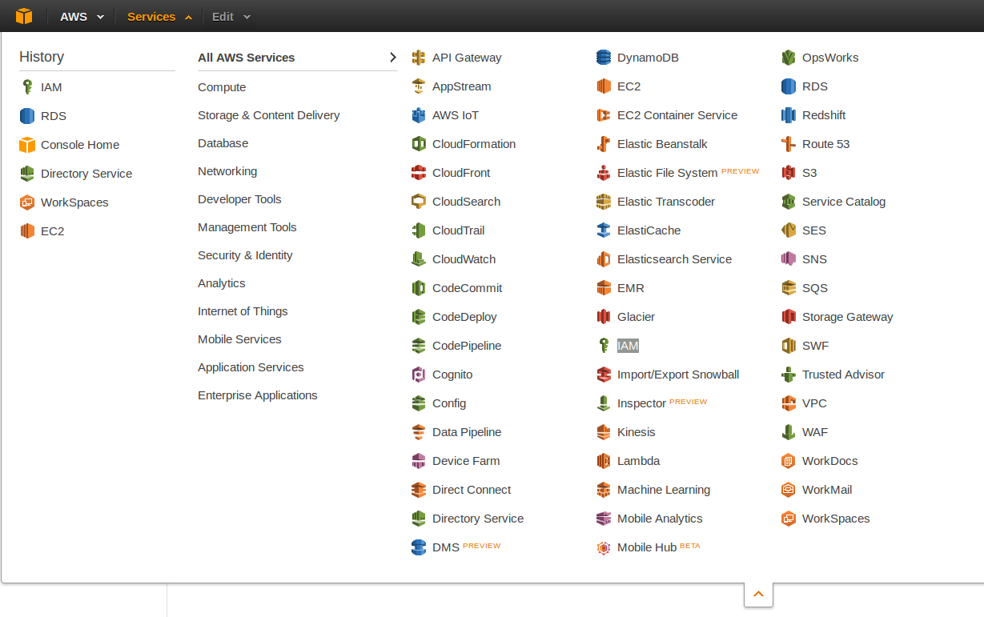Collapse the Services dropdown menu
This screenshot has height=617, width=984.
pyautogui.click(x=159, y=16)
